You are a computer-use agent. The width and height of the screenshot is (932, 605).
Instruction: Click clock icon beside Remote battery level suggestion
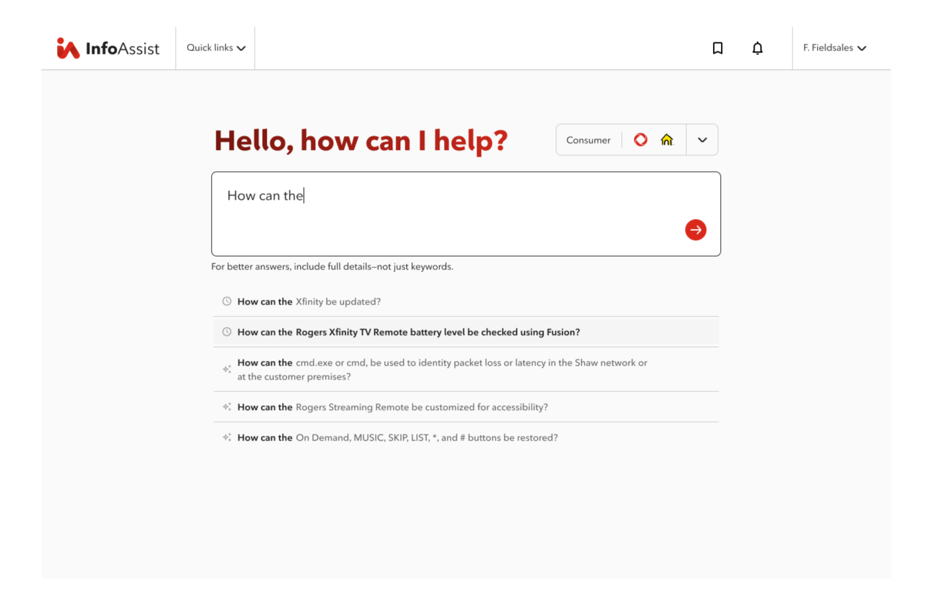coord(227,332)
